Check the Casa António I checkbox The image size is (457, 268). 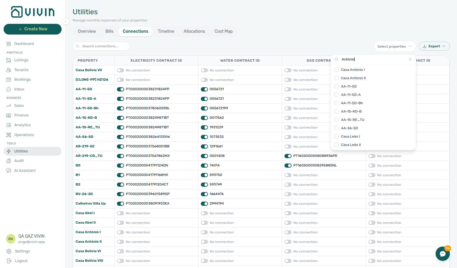337,70
